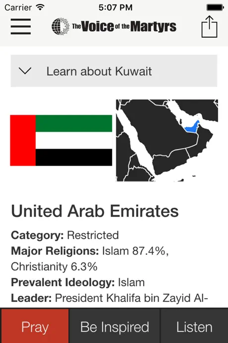Tap the Arabian Peninsula map
Image resolution: width=228 pixels, height=343 pixels.
[167, 140]
